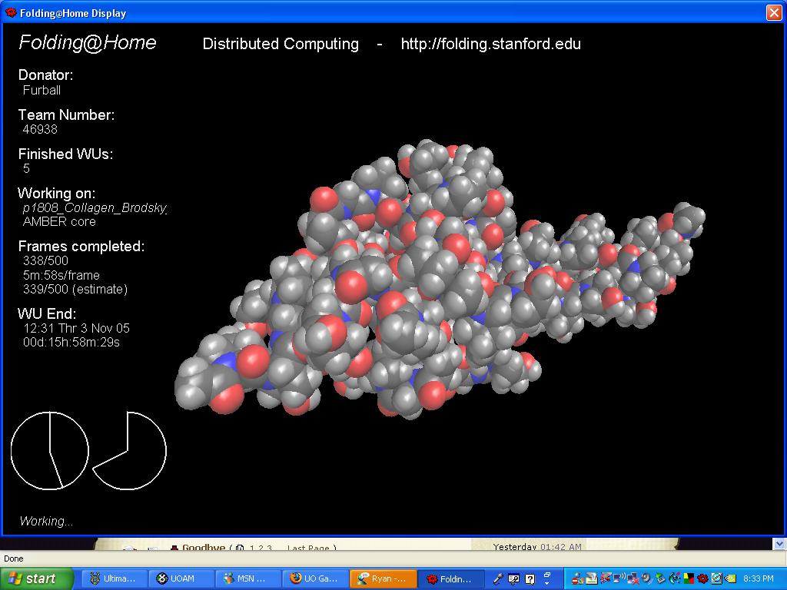Click the left pie chart progress indicator
The width and height of the screenshot is (787, 590).
coord(50,450)
